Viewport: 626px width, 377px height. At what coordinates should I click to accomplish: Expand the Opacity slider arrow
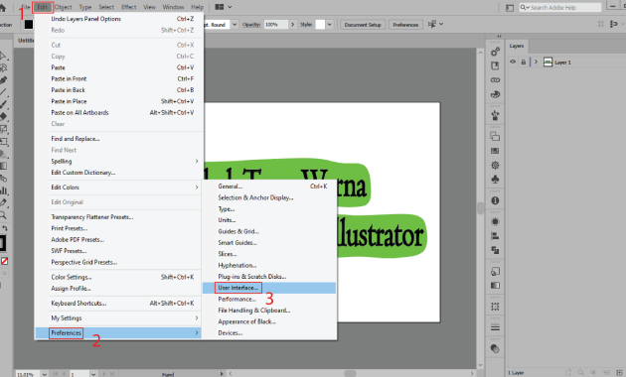click(293, 25)
